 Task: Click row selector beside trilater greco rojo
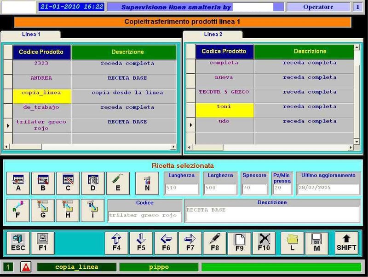click(8, 125)
